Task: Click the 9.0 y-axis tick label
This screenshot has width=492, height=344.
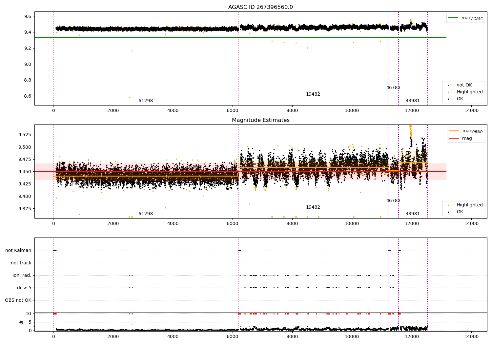Action: pyautogui.click(x=28, y=64)
